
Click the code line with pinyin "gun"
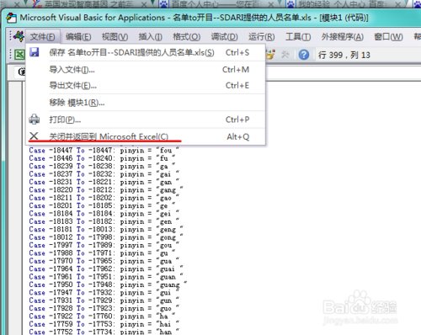104,300
